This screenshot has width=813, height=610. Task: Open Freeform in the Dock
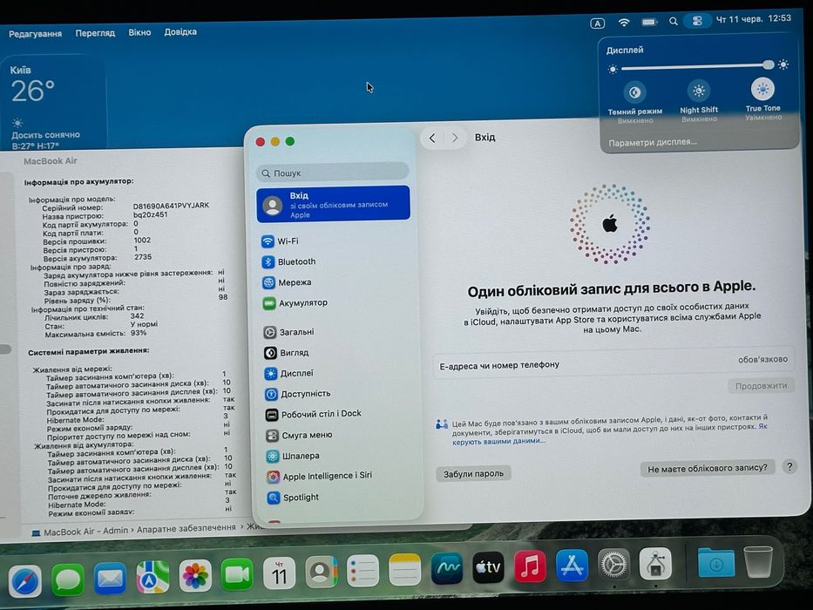[447, 568]
